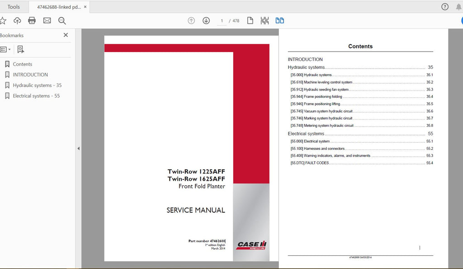
Task: Toggle the two-page view icon
Action: [279, 20]
